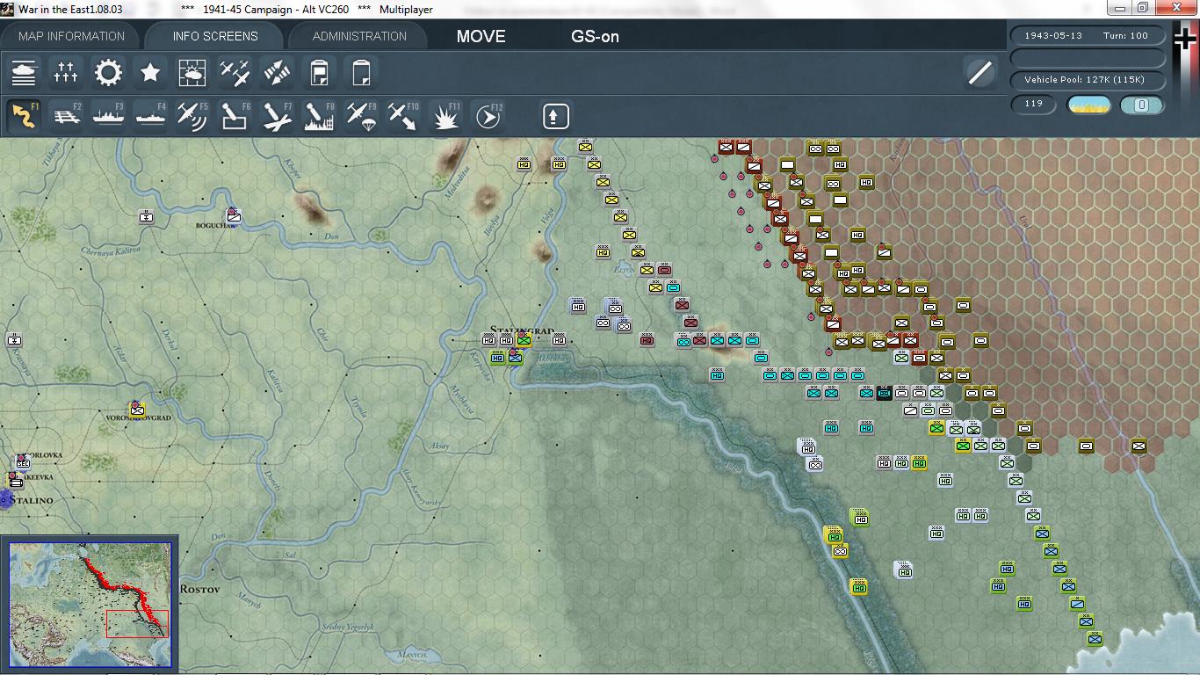Screen dimensions: 1200x675
Task: Choose the F9 airborne drop mission icon
Action: click(361, 115)
